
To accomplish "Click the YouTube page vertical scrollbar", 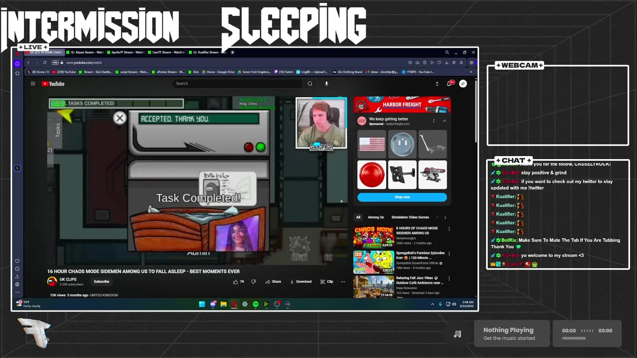I will pyautogui.click(x=476, y=112).
